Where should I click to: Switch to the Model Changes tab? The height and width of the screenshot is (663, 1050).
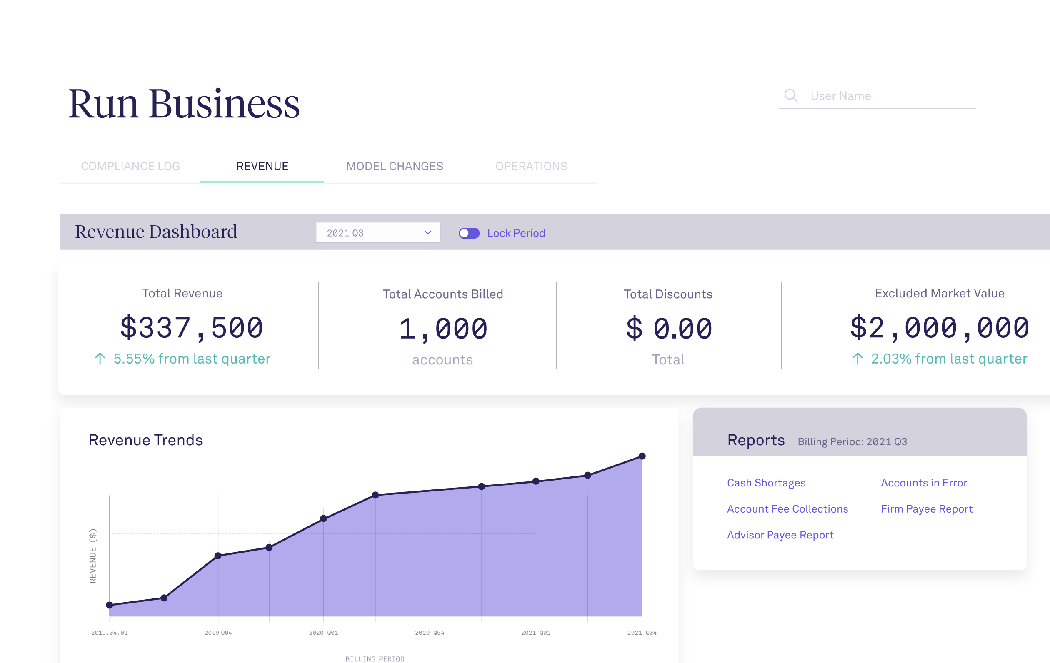(x=395, y=167)
